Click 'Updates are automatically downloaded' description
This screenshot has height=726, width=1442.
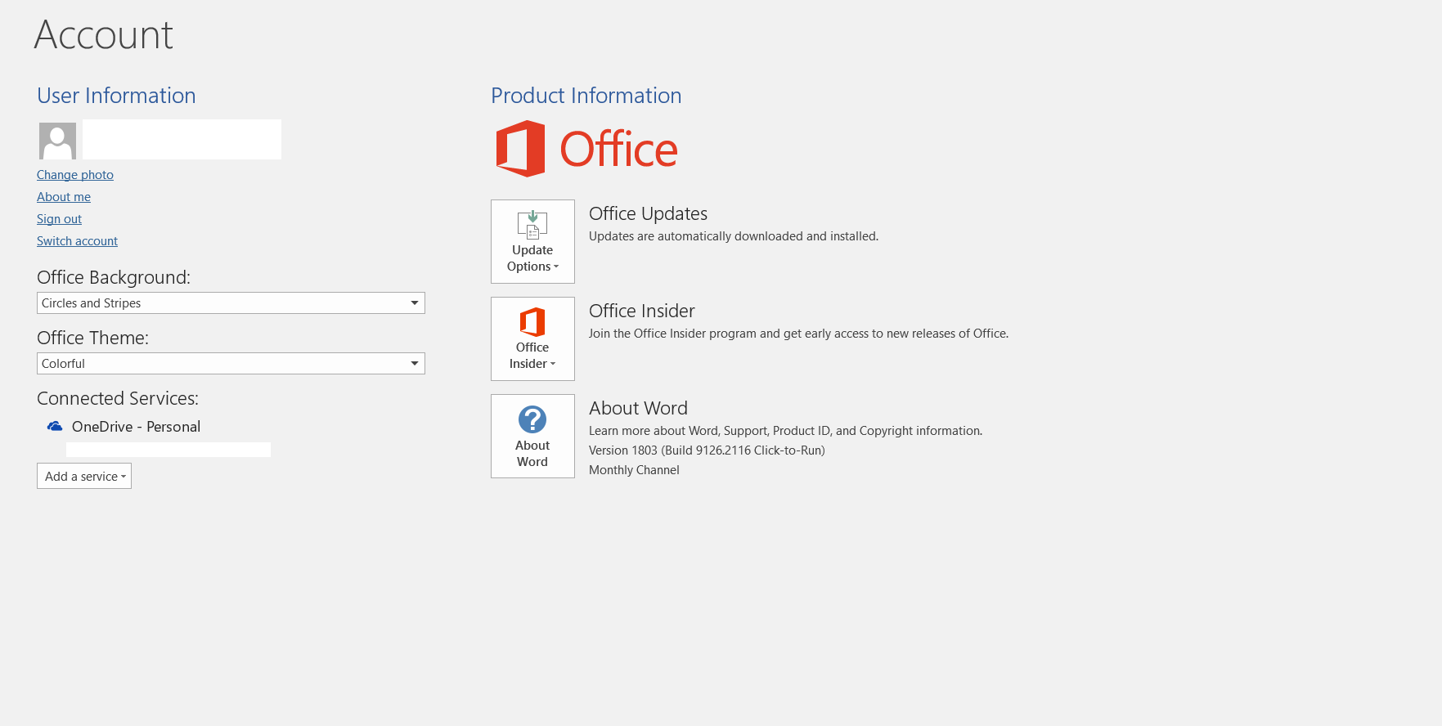(x=734, y=236)
